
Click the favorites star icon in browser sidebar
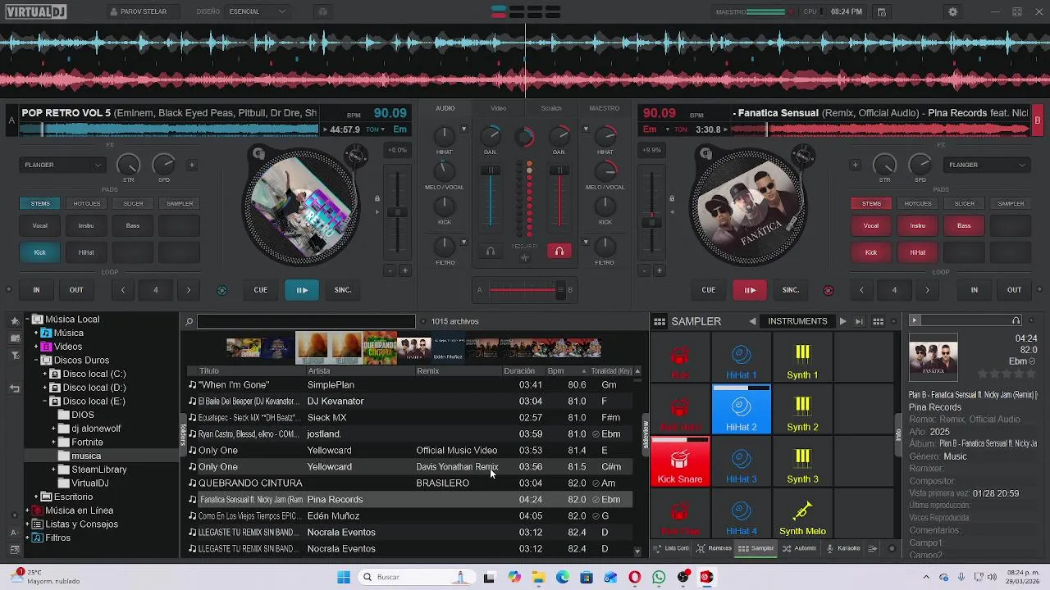(x=15, y=321)
